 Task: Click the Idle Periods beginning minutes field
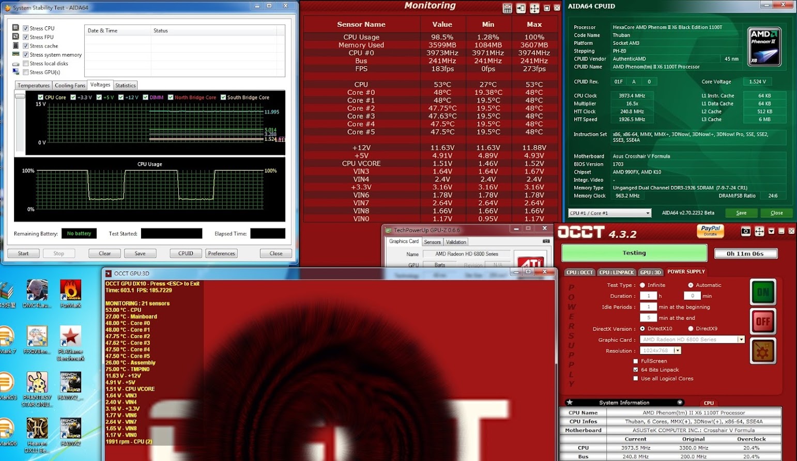[x=648, y=307]
